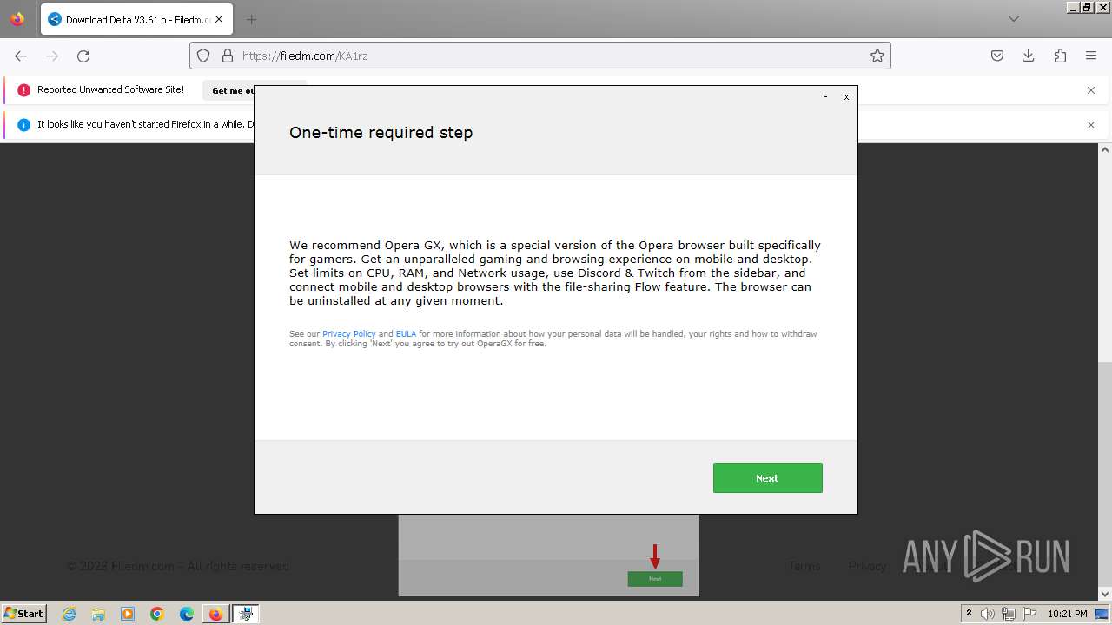Launch Google Chrome from the taskbar
The image size is (1112, 625).
[x=157, y=614]
